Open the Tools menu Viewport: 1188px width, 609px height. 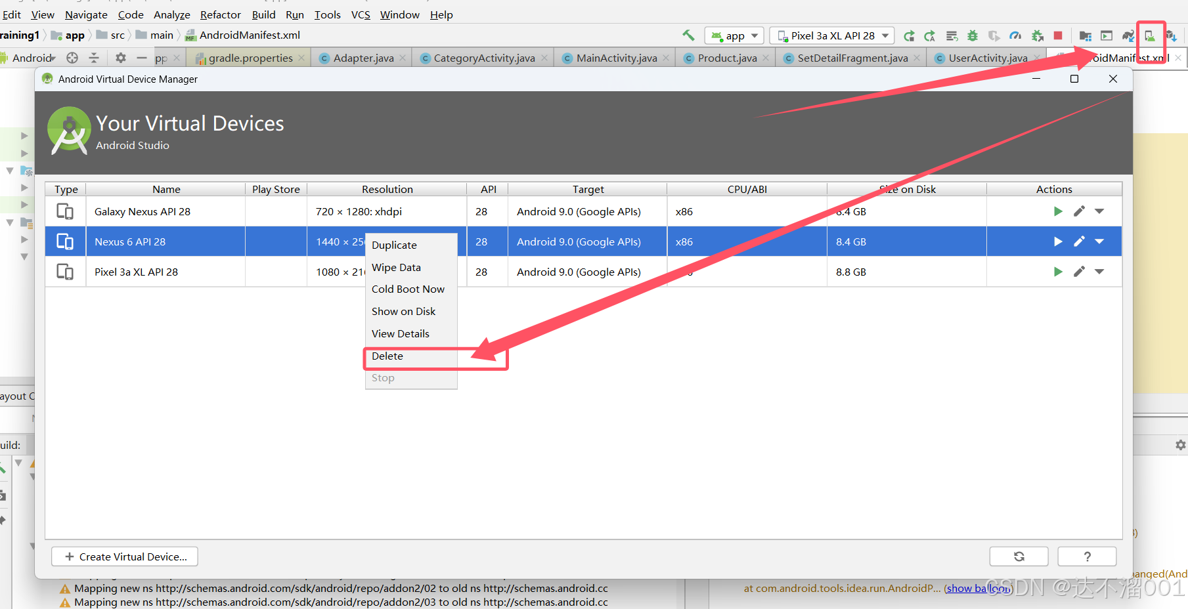coord(328,14)
